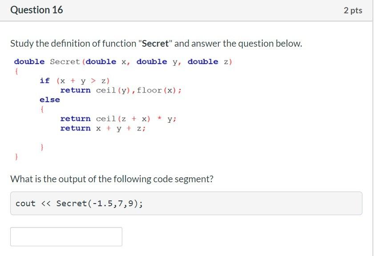Image resolution: width=374 pixels, height=256 pixels.
Task: Click the "else" keyword in code
Action: point(50,100)
